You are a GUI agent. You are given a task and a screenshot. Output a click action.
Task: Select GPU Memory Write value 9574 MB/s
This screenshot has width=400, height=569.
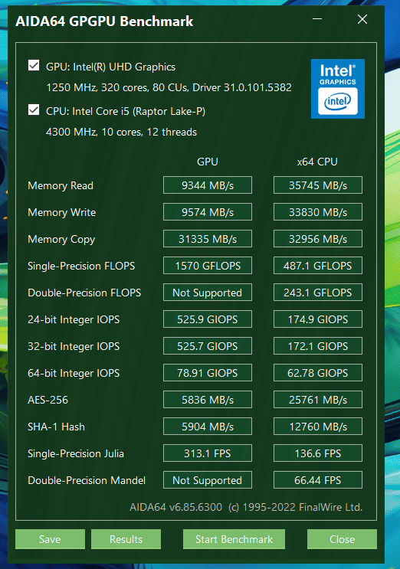tap(208, 212)
